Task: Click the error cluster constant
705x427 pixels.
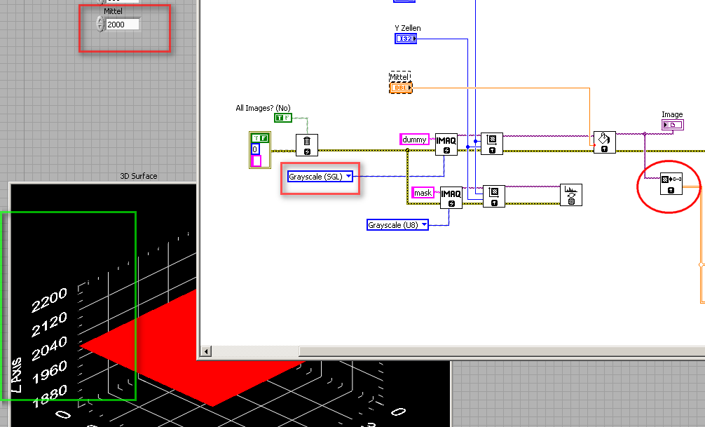Action: pyautogui.click(x=260, y=150)
